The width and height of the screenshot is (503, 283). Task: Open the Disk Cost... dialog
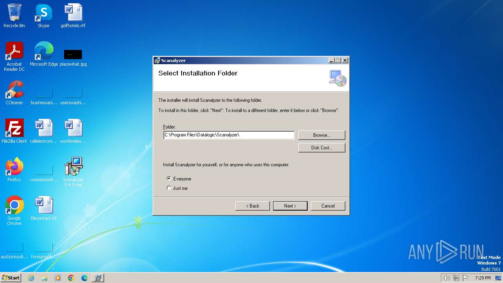point(321,148)
